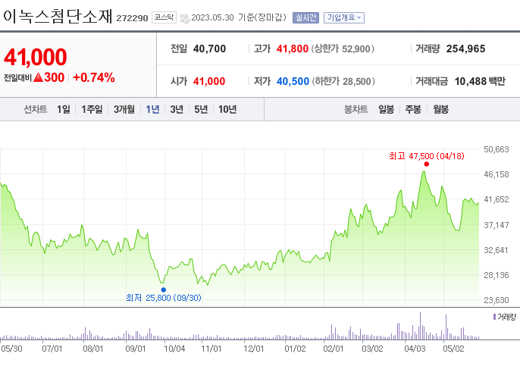Click the calendar clock icon beside date
This screenshot has width=520, height=366.
(184, 18)
